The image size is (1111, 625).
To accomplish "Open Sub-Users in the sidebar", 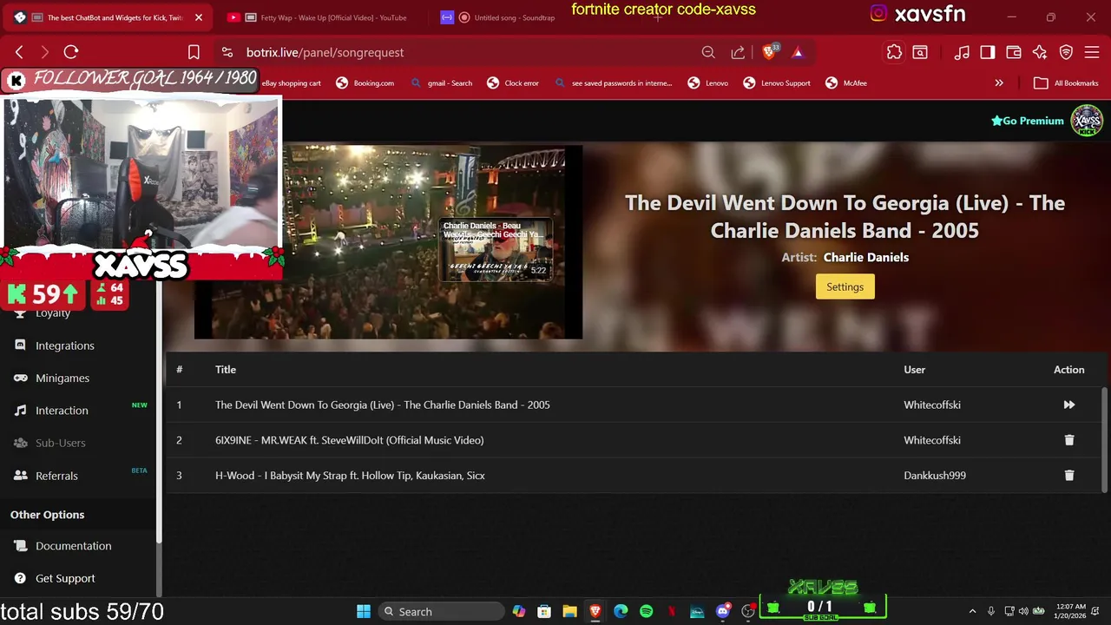I will click(60, 443).
